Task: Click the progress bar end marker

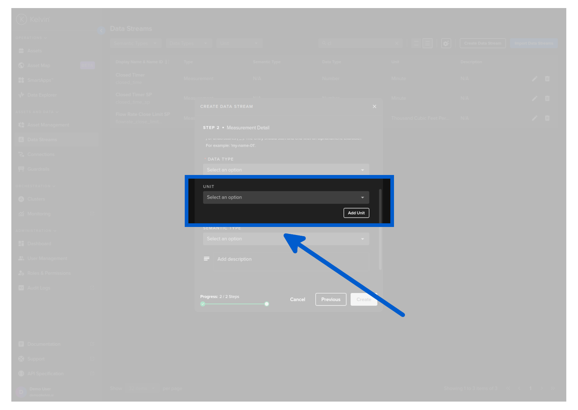Action: [267, 304]
